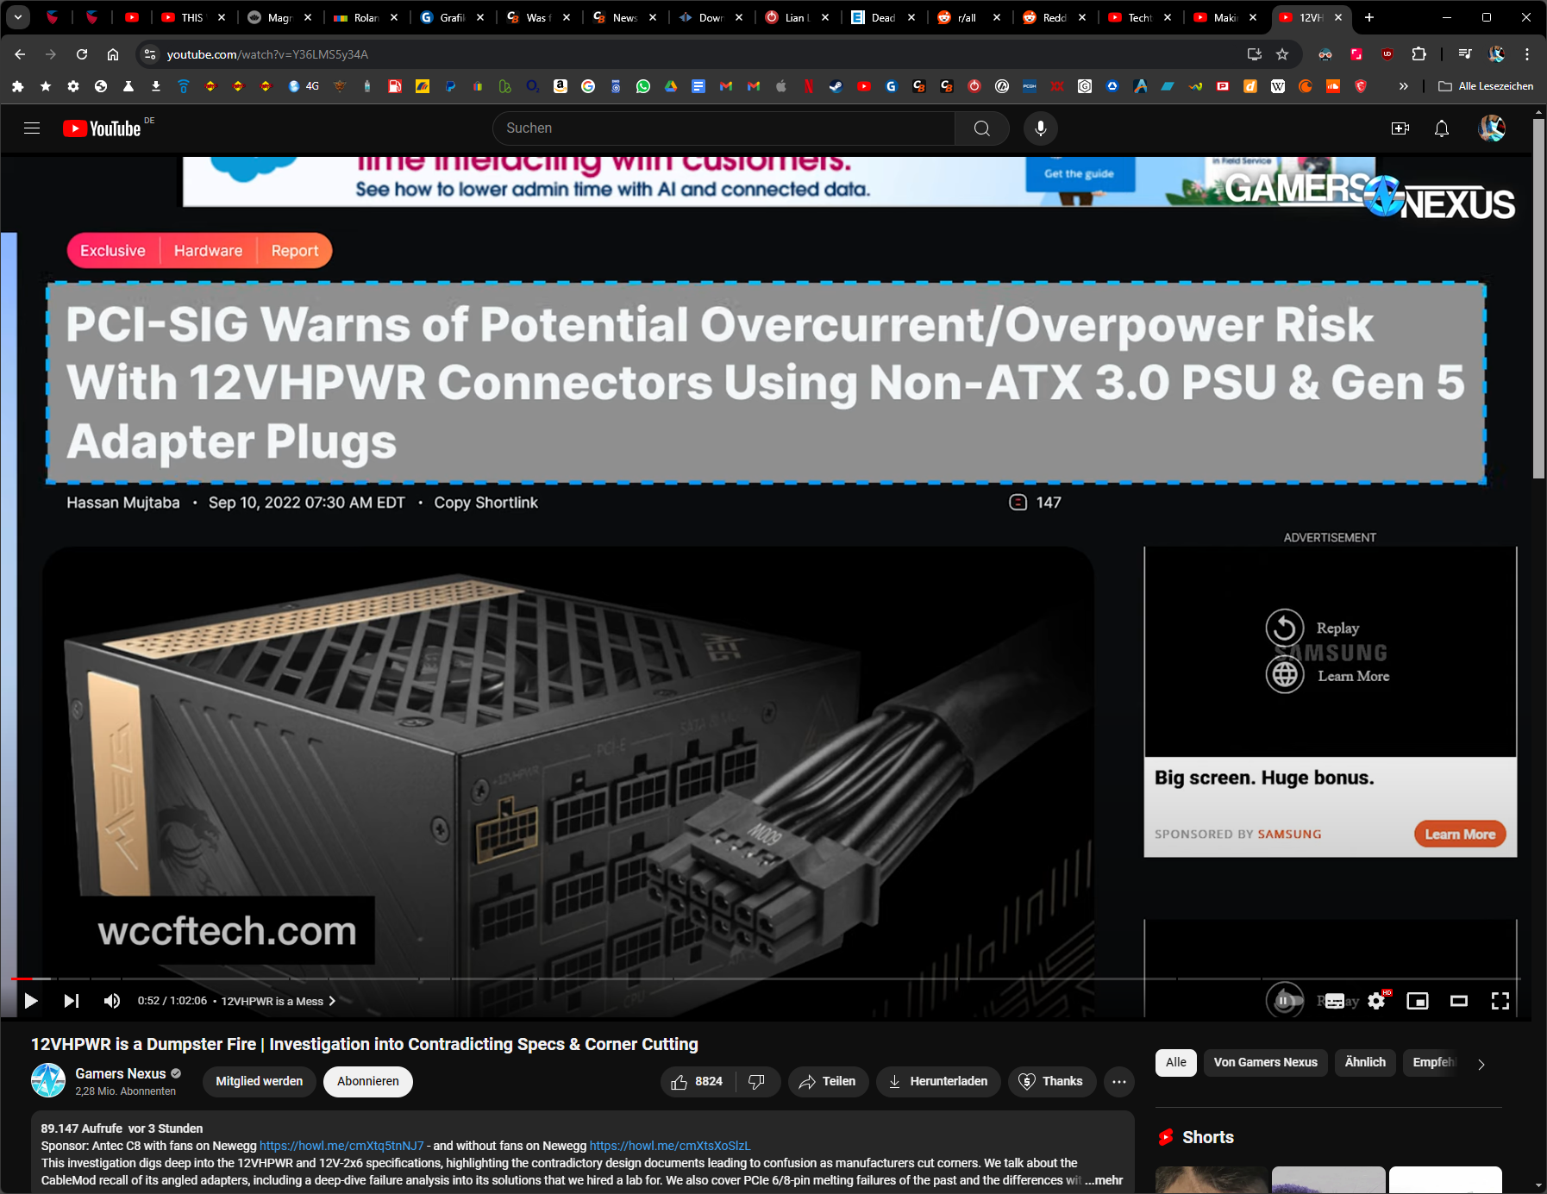Screen dimensions: 1547x1194
Task: Open the YouTube guide hamburger menu
Action: point(32,128)
